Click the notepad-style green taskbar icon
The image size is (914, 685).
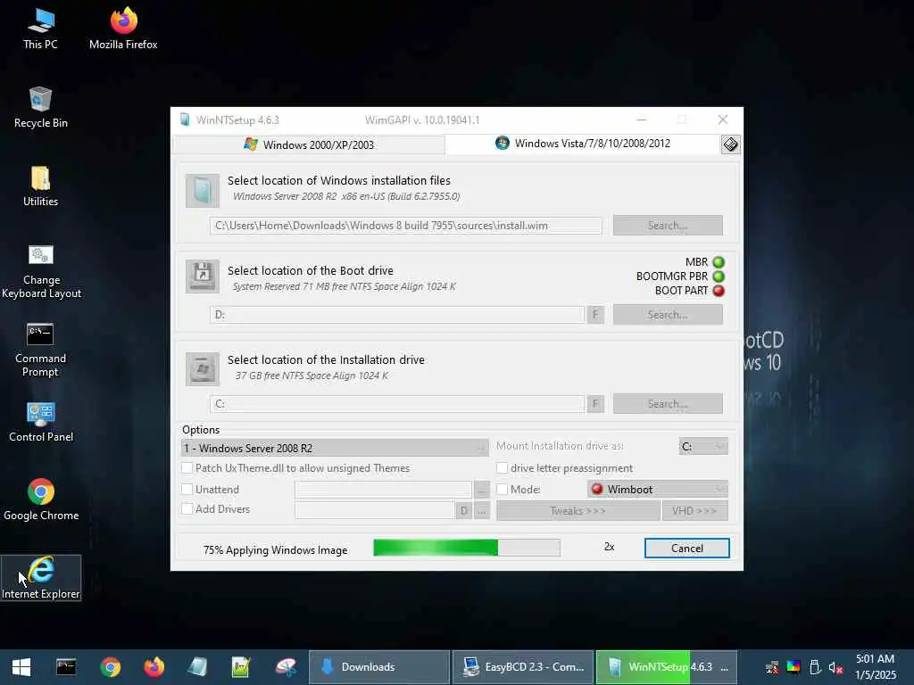[241, 667]
